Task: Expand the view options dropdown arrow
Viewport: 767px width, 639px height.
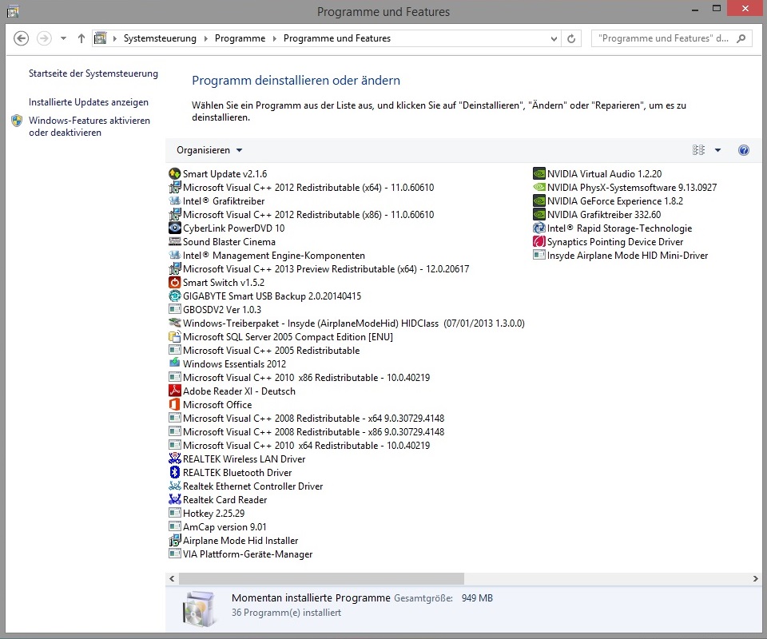Action: point(717,150)
